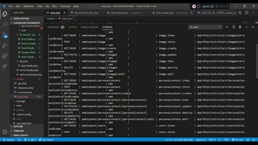Collapse the project root folder section
258x145 pixels.
click(27, 23)
